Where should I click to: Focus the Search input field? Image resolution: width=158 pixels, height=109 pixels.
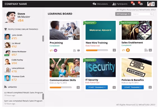pos(143,14)
